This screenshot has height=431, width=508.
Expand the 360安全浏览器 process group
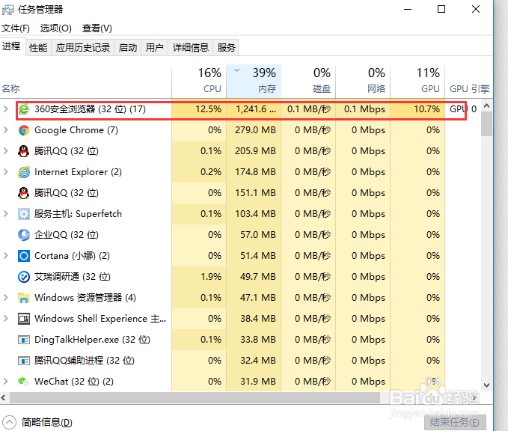[5, 109]
